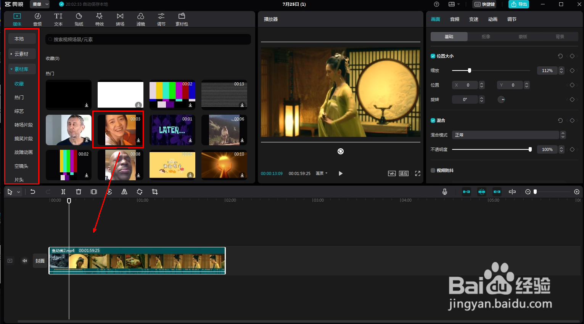
Task: Toggle linkage option in timeline toolbar
Action: click(497, 192)
